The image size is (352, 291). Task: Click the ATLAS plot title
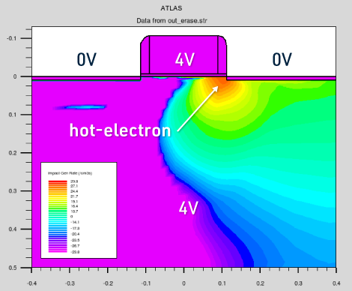tap(172, 8)
